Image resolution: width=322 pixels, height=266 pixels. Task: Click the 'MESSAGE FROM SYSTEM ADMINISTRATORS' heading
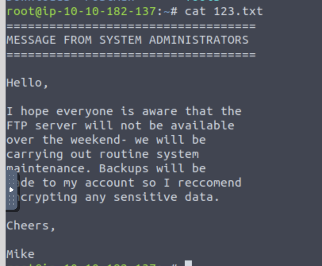(x=128, y=40)
